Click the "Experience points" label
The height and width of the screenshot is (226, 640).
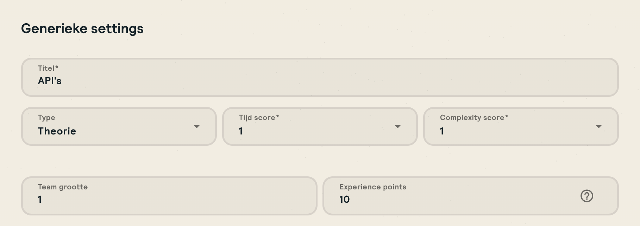[x=372, y=187]
